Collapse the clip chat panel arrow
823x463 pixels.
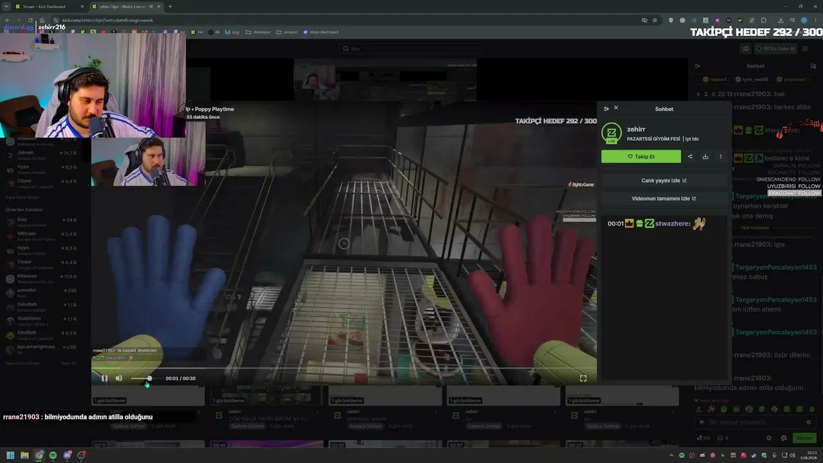coord(606,109)
